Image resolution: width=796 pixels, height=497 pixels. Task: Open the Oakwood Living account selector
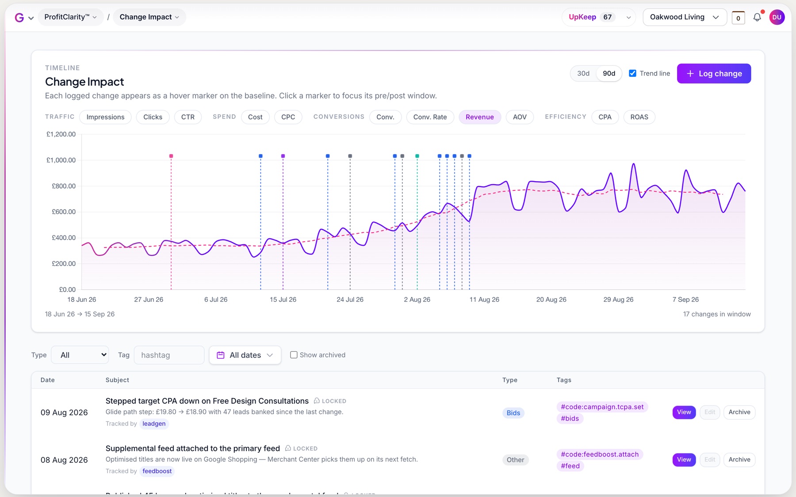coord(685,17)
